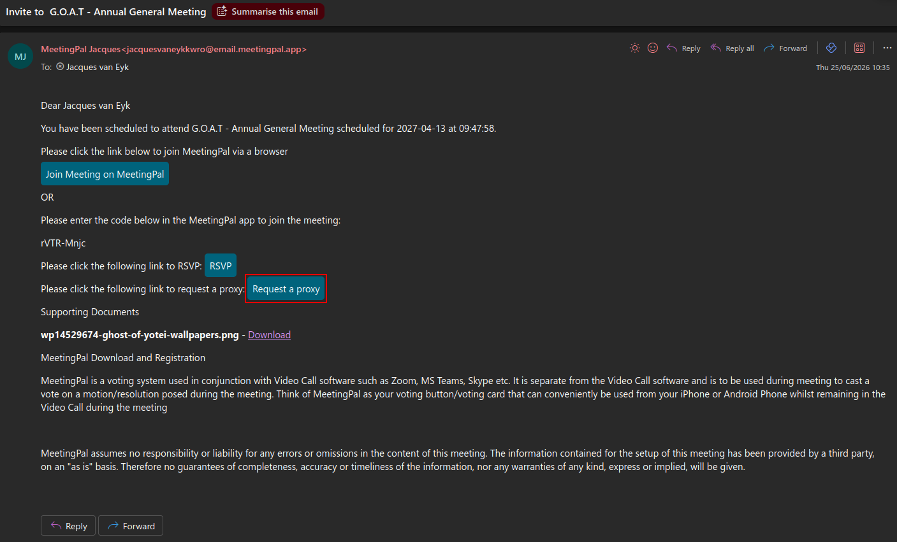
Task: Click the message date Thu 25/06/2026
Action: (853, 68)
